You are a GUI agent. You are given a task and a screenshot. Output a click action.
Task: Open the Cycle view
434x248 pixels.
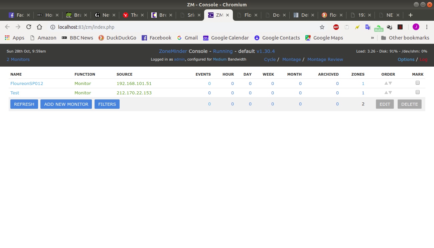coord(270,59)
